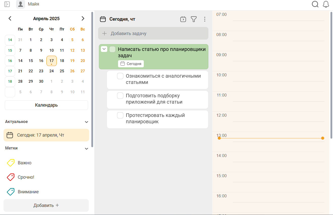Image resolution: width=333 pixels, height=215 pixels.
Task: Select Сегодня: 17 апреля, Чт list item
Action: coord(46,135)
